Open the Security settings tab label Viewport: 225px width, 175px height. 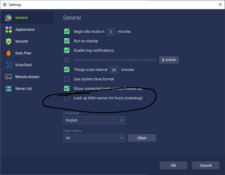click(22, 41)
